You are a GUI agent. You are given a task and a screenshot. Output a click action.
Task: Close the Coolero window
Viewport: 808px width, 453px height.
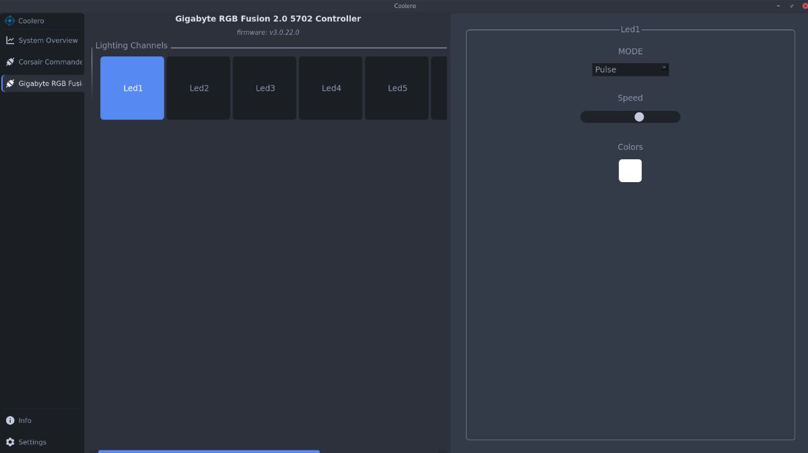805,5
